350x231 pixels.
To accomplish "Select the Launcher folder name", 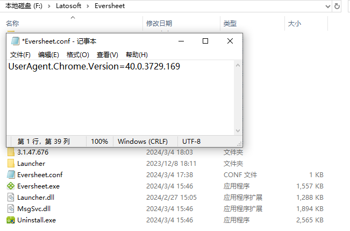I will (x=31, y=164).
